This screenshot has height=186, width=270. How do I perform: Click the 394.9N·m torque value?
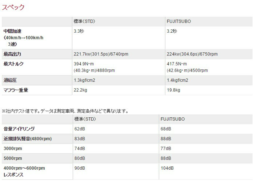84,64
